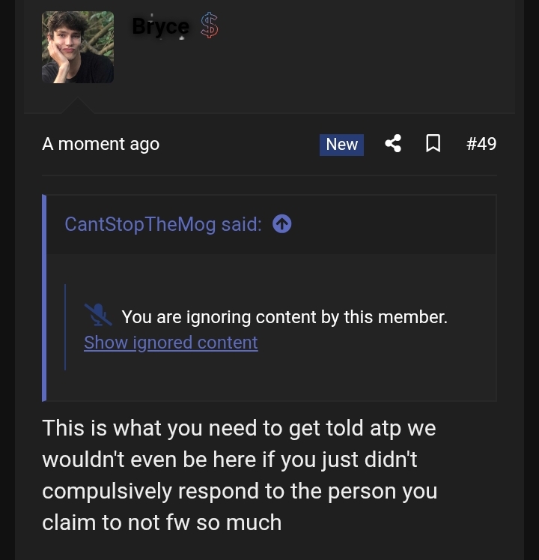Open Bryce's profile picture
The height and width of the screenshot is (560, 539).
[78, 47]
